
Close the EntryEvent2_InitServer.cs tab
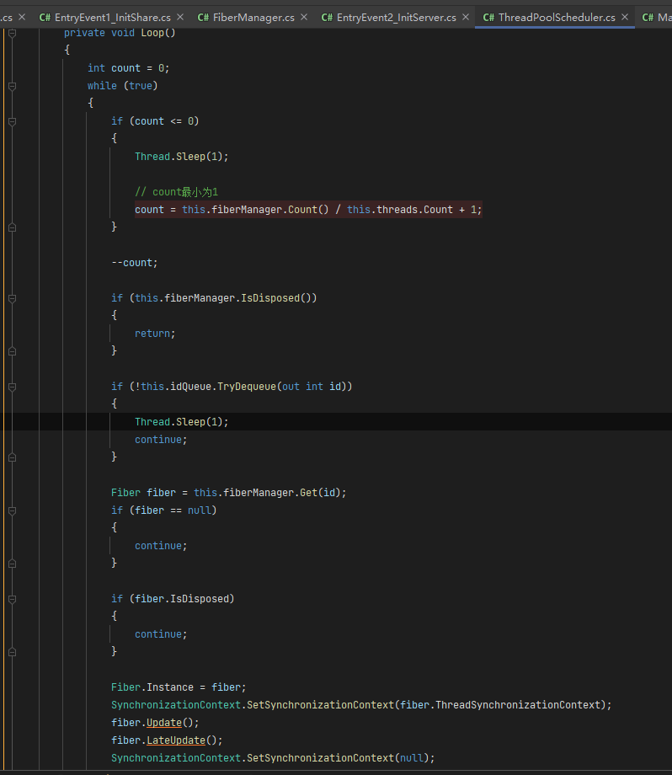466,18
